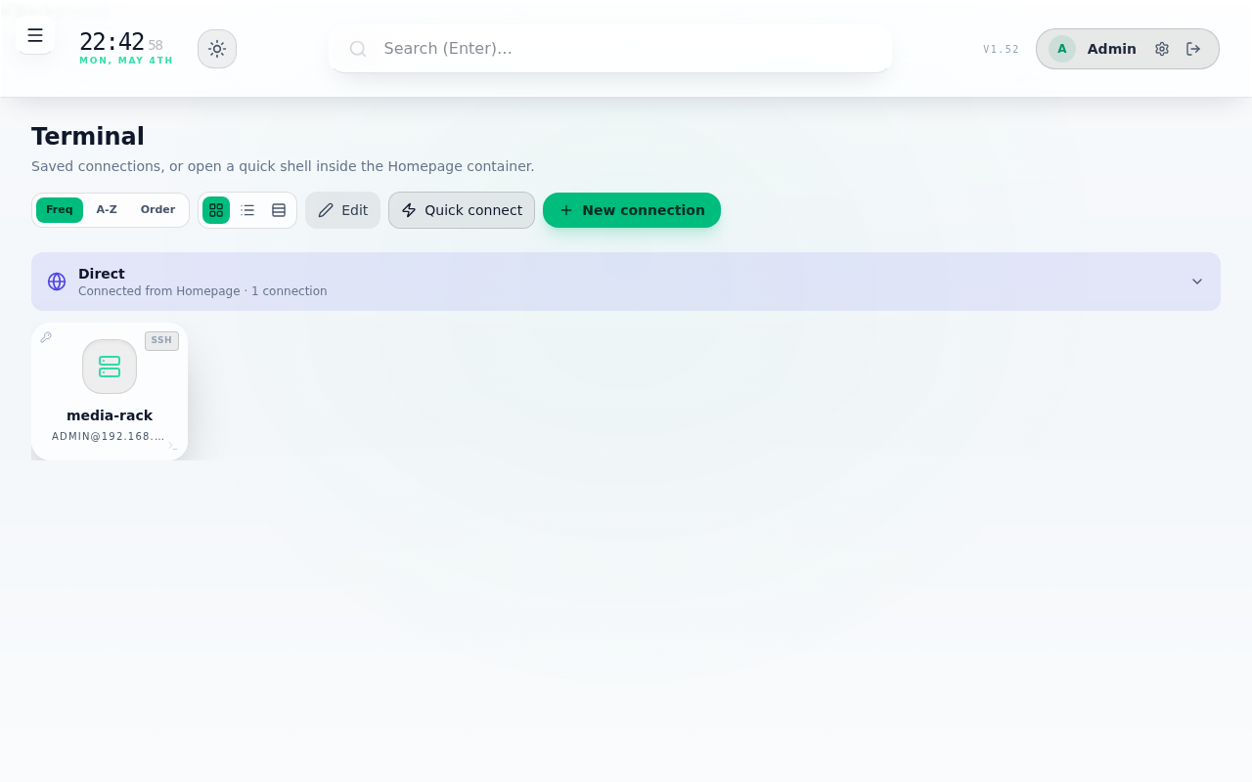Sort connections by Freq

[60, 210]
